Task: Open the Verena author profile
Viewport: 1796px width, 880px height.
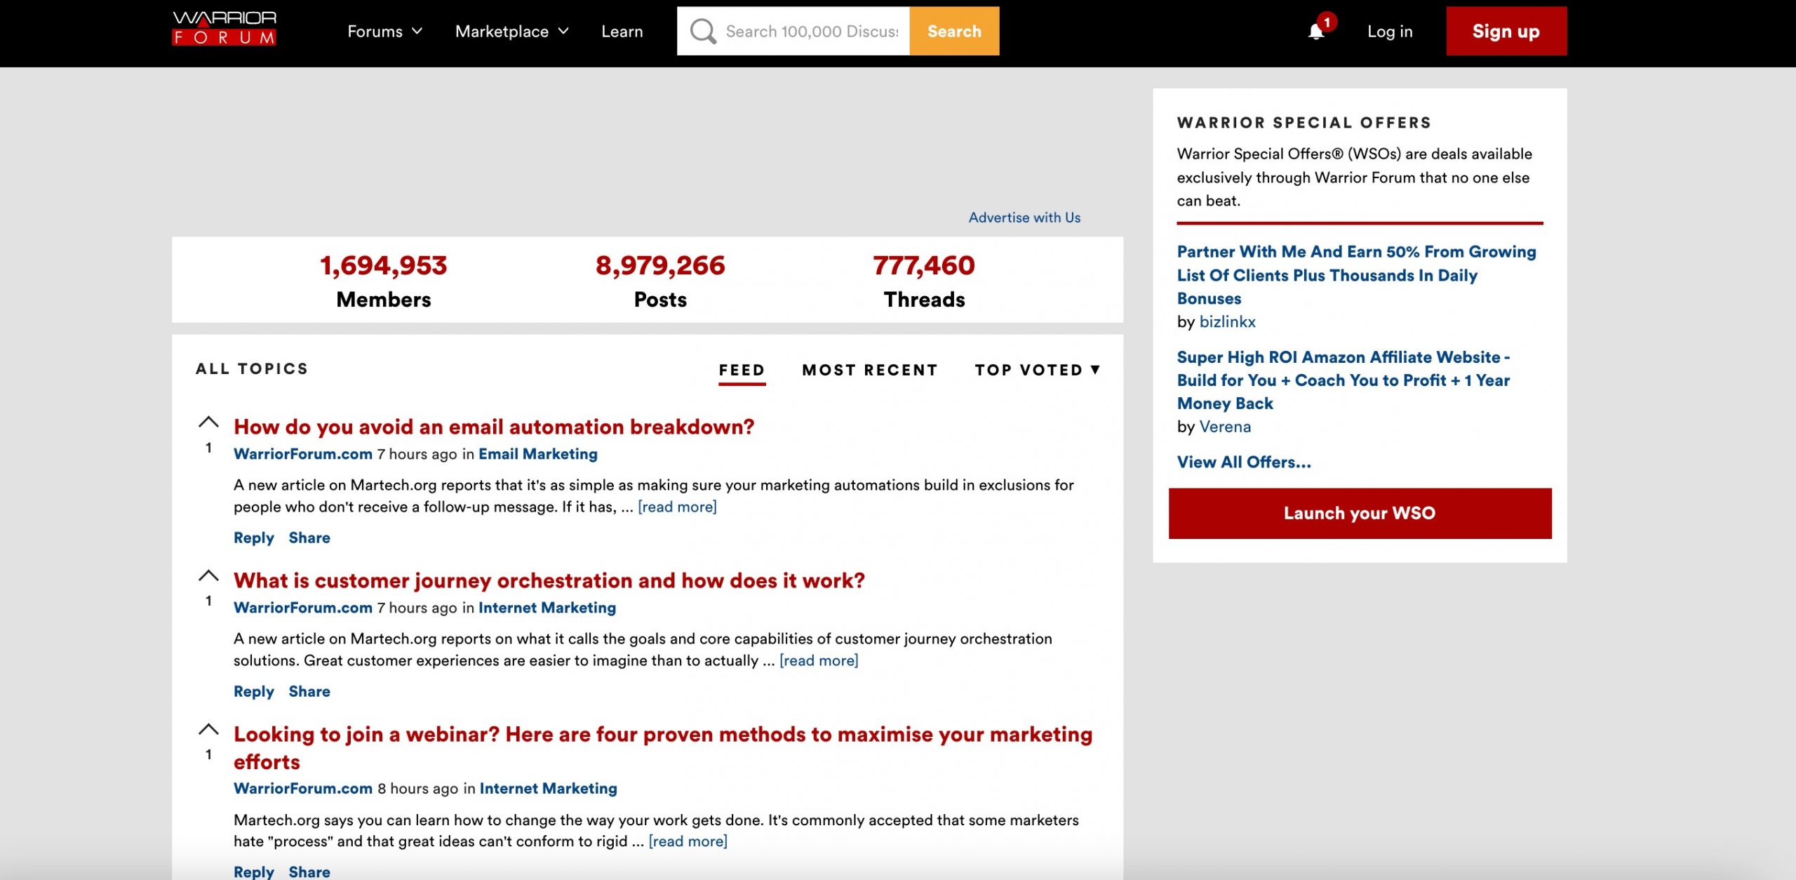Action: click(1225, 427)
